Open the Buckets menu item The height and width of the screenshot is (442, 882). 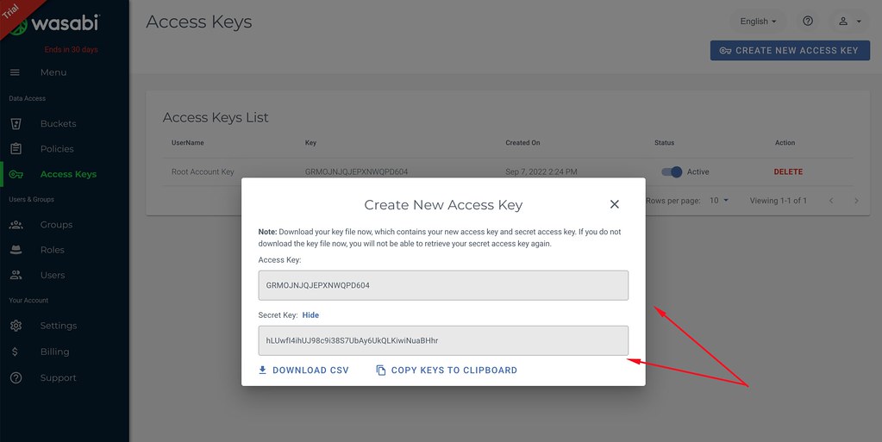(x=58, y=124)
